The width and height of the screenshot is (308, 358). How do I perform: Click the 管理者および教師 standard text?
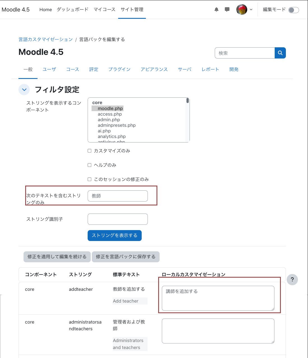coord(129,325)
